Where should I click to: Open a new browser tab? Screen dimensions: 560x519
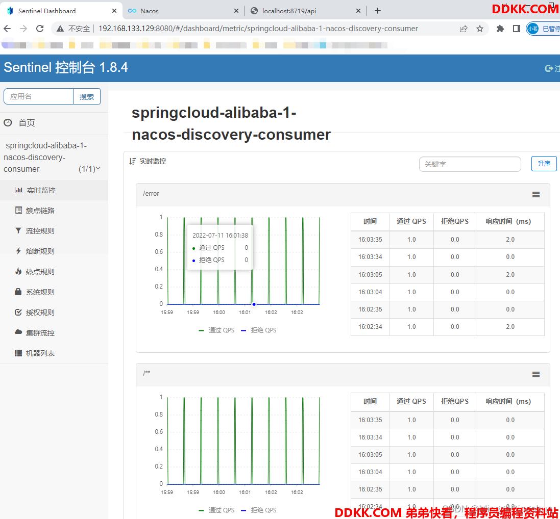[377, 11]
